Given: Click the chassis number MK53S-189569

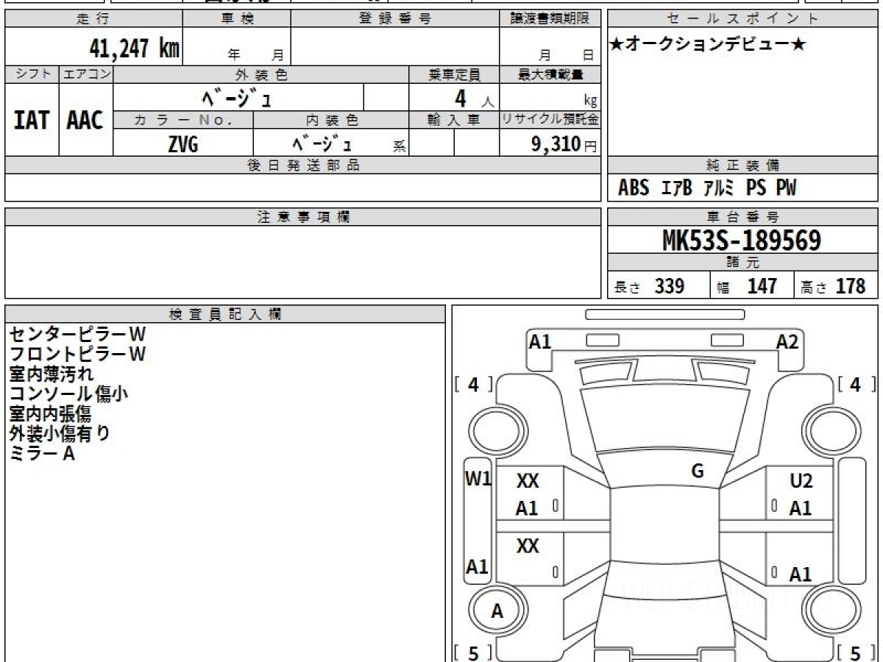Looking at the screenshot, I should click(742, 241).
